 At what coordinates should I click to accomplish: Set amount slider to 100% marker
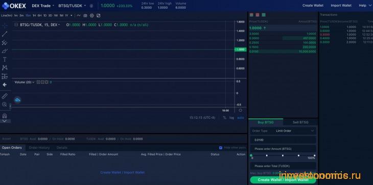314,155
